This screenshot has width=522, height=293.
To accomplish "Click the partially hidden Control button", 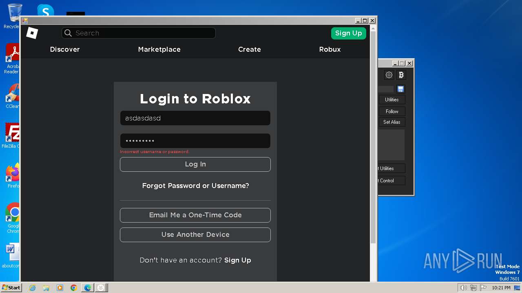I will tap(392, 181).
